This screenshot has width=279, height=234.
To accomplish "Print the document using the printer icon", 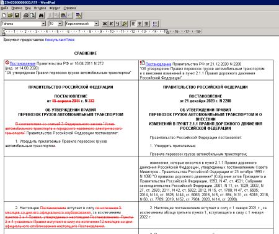I will [x=26, y=16].
